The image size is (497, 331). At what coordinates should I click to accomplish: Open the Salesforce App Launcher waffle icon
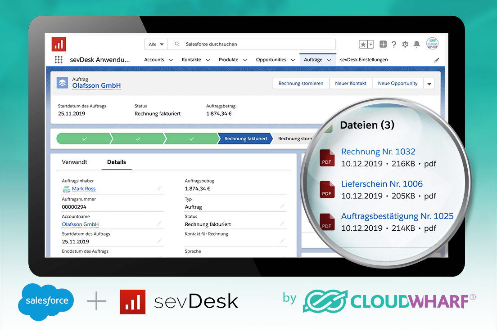coord(58,59)
